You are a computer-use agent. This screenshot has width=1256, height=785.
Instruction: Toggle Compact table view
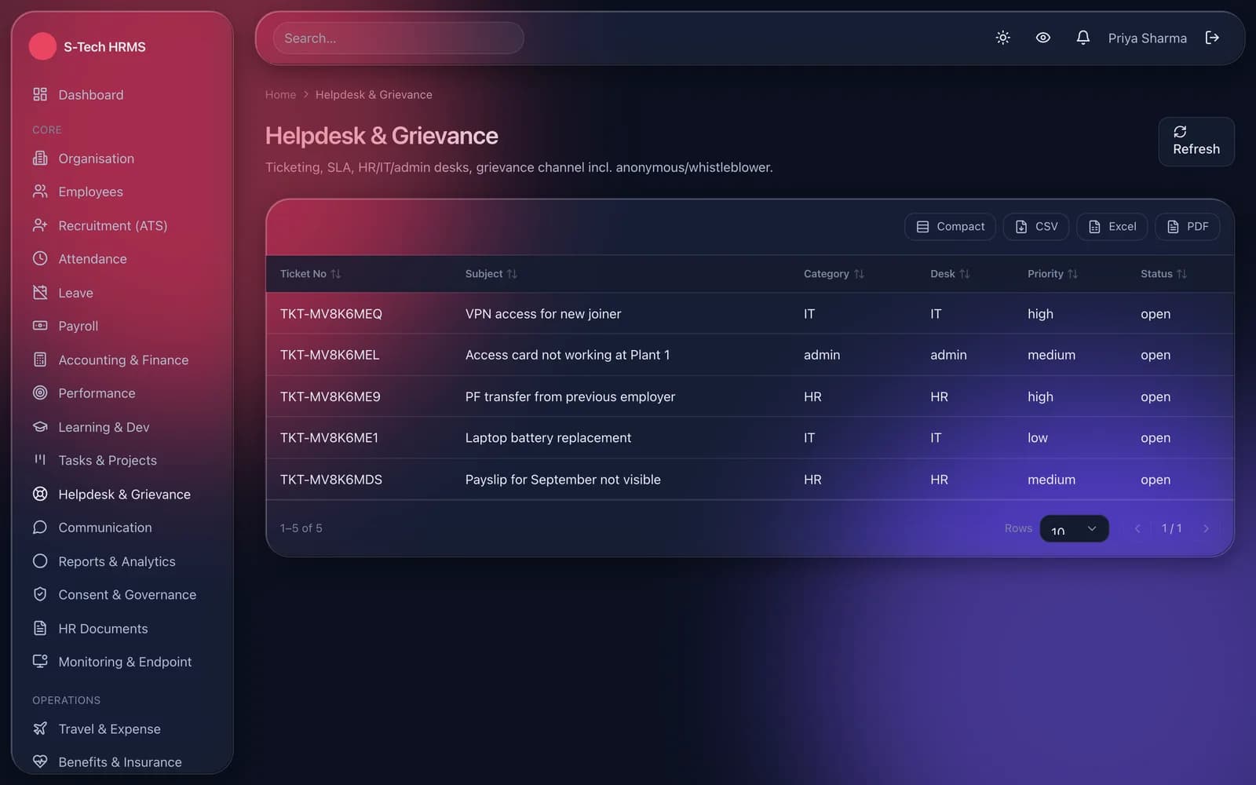950,226
